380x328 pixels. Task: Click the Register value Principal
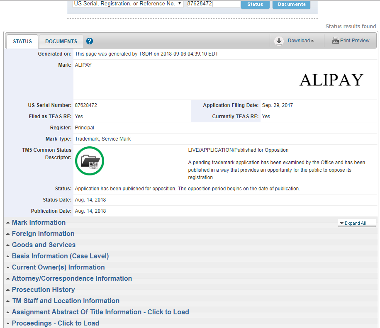point(84,128)
